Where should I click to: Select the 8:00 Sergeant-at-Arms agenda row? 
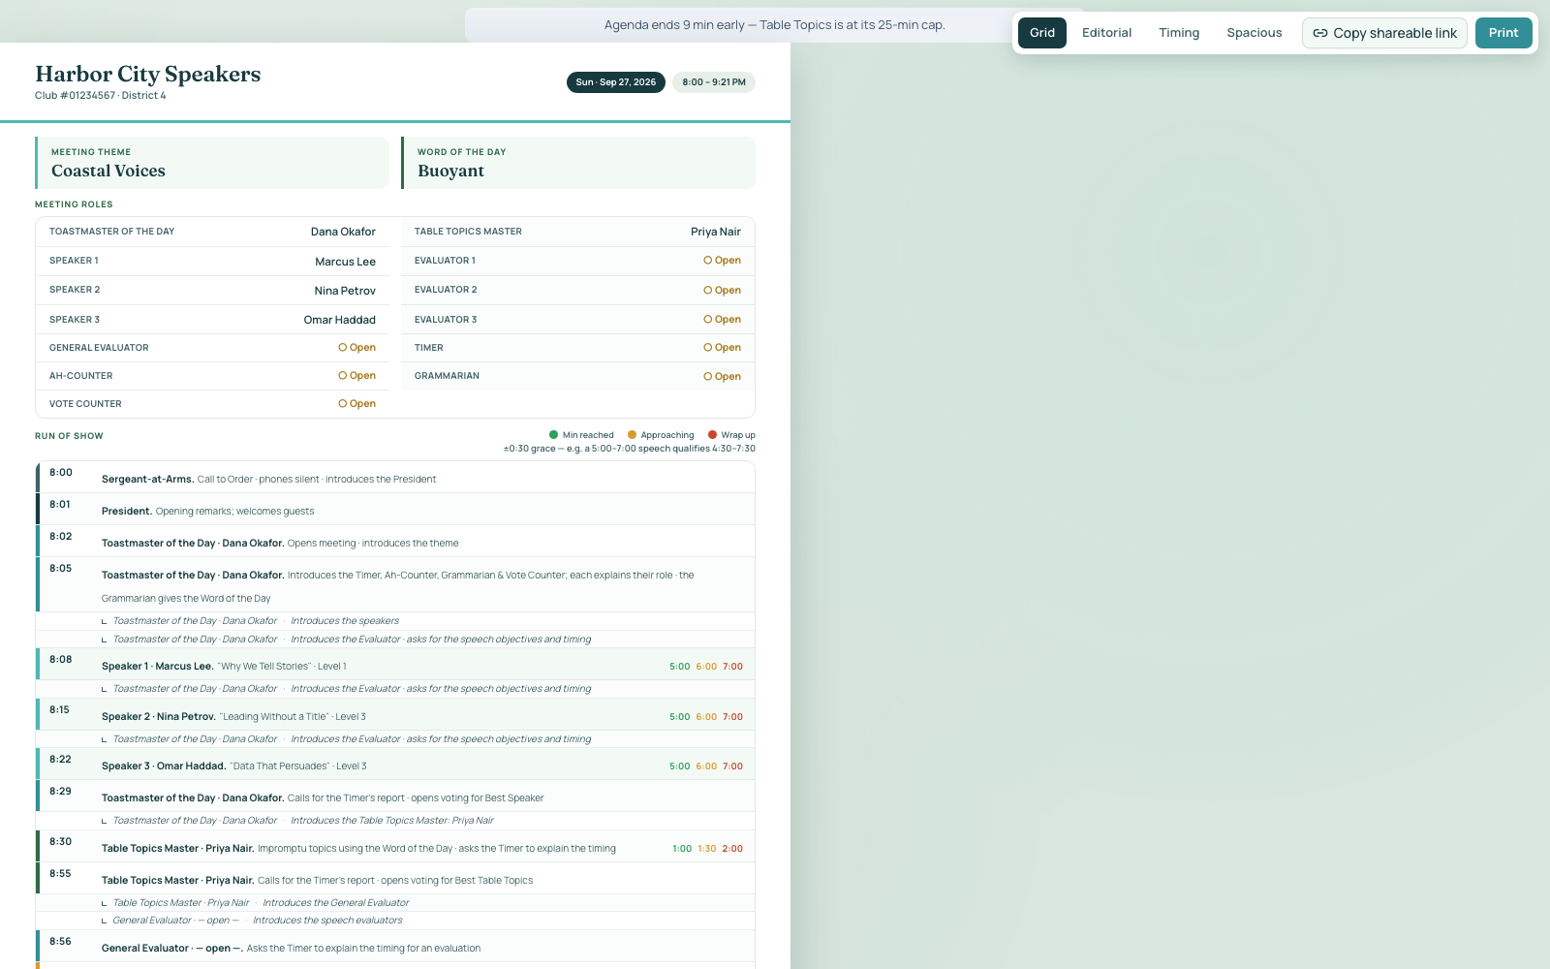coord(395,478)
